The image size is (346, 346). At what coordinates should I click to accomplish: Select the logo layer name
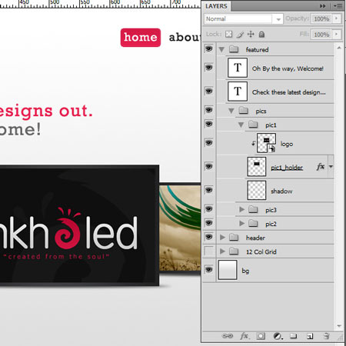(x=287, y=144)
